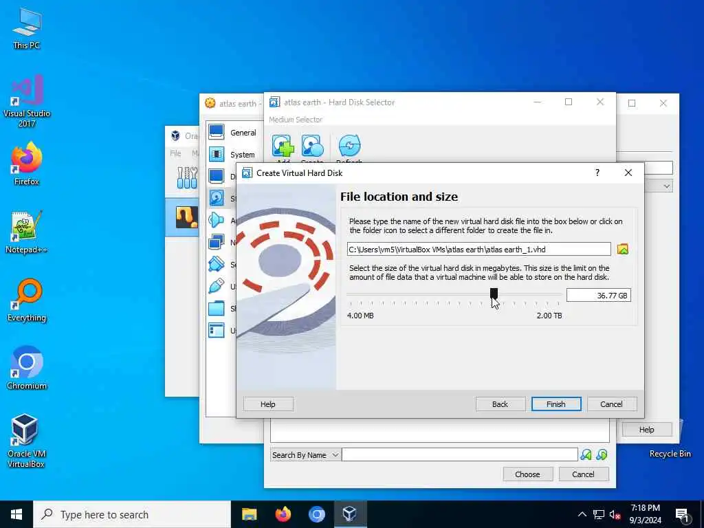Click Help button in atlas earth settings window
Screen dimensions: 704x528
646,430
